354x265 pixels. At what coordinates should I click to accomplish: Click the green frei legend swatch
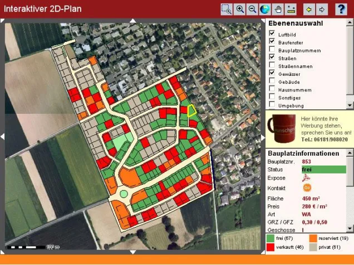pyautogui.click(x=270, y=238)
